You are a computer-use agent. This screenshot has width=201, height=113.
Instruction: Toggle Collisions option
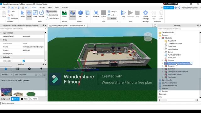pos(52,12)
